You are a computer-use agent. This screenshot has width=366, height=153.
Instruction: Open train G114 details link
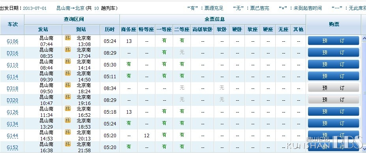[x=12, y=77]
